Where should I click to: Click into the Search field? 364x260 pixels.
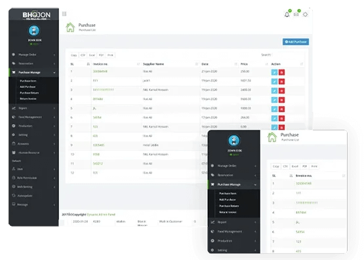click(288, 55)
